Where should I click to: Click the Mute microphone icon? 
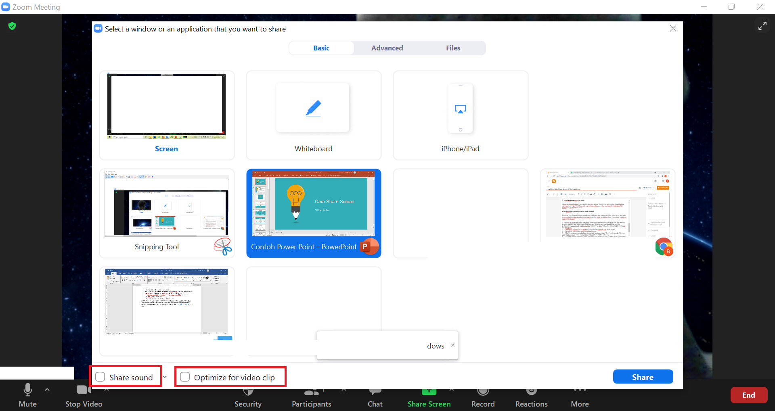click(x=27, y=390)
